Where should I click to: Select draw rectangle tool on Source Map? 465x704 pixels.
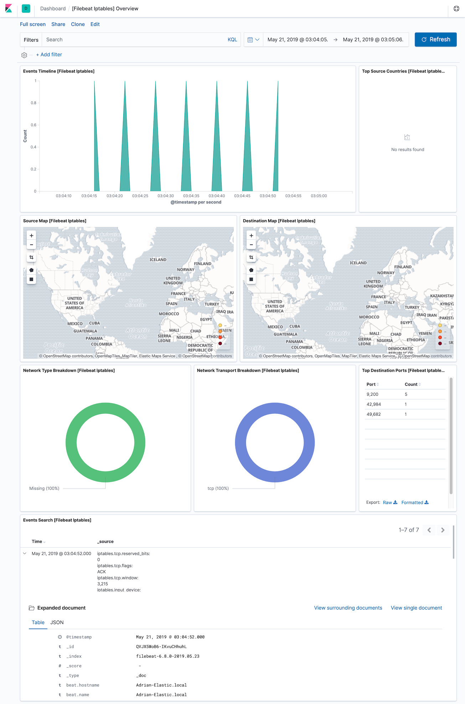tap(31, 279)
